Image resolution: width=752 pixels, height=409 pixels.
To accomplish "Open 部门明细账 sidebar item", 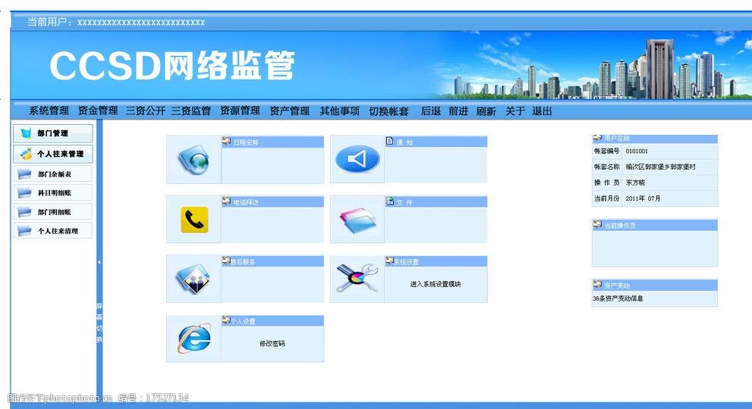I will click(53, 211).
